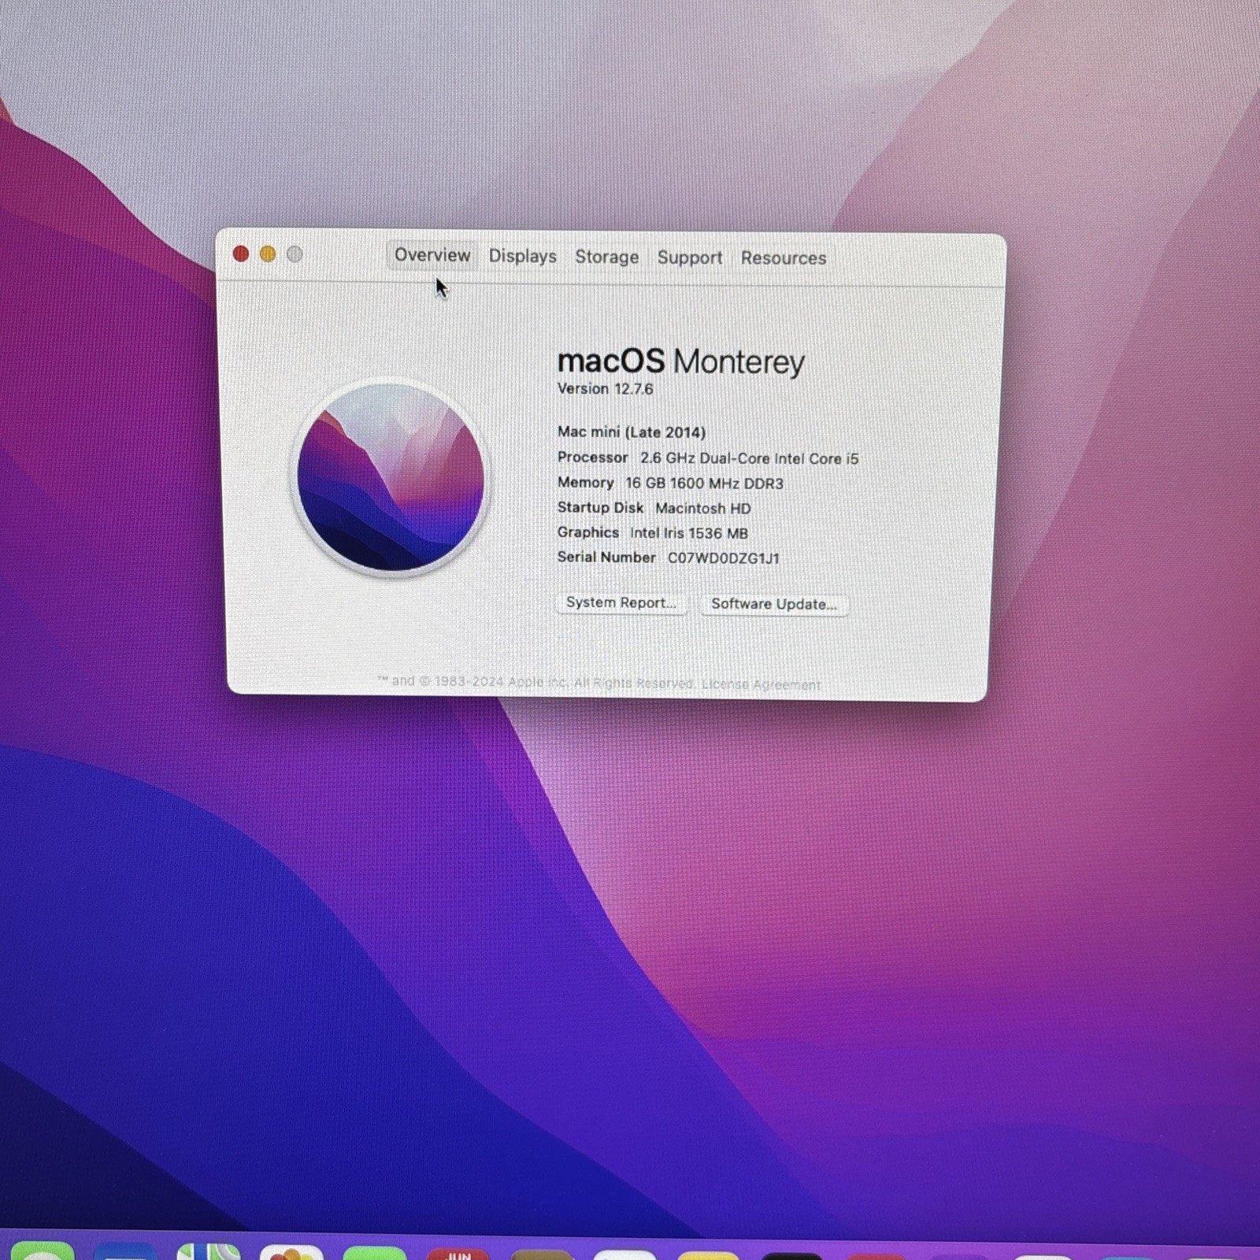Image resolution: width=1260 pixels, height=1260 pixels.
Task: Select the Mac mini (Late 2014) text
Action: point(632,432)
